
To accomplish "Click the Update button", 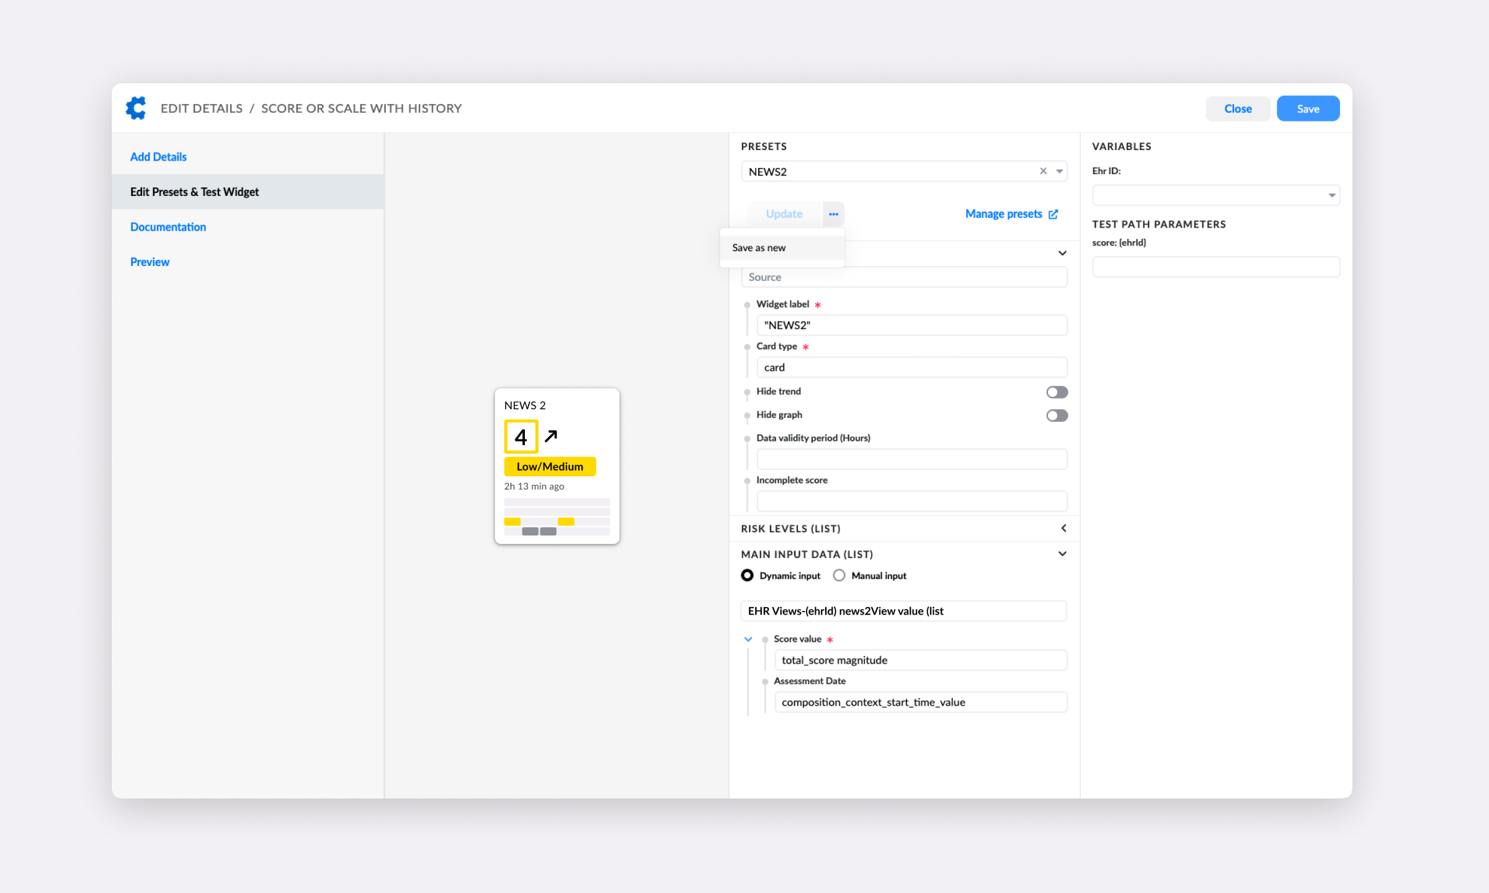I will point(785,214).
